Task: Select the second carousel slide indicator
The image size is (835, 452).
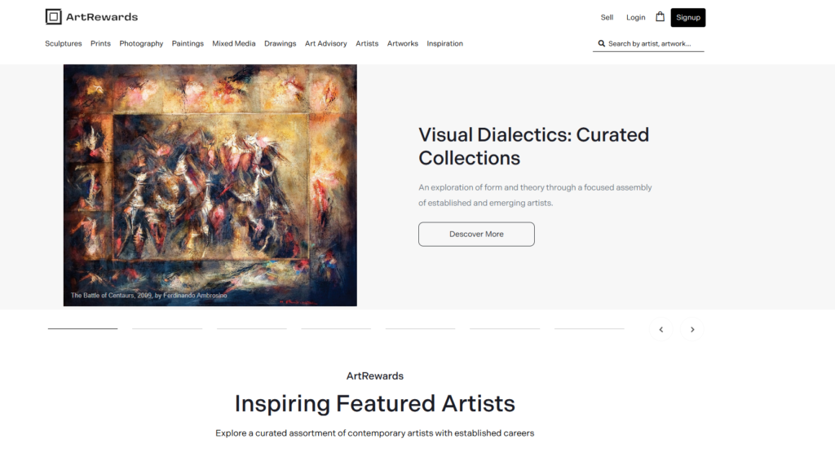Action: click(x=167, y=329)
